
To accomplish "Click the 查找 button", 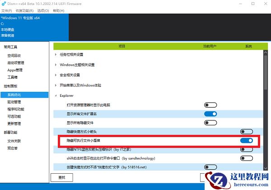I will pyautogui.click(x=62, y=177).
